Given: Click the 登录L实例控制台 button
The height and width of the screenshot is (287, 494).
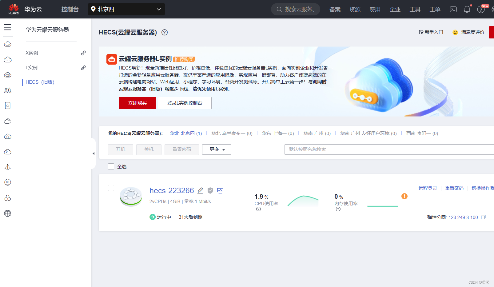Looking at the screenshot, I should coord(185,103).
